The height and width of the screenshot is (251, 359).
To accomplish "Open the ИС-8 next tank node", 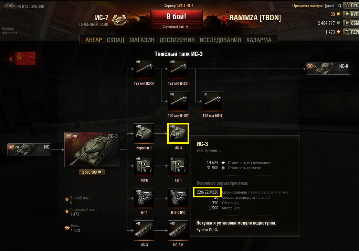I will tap(328, 69).
